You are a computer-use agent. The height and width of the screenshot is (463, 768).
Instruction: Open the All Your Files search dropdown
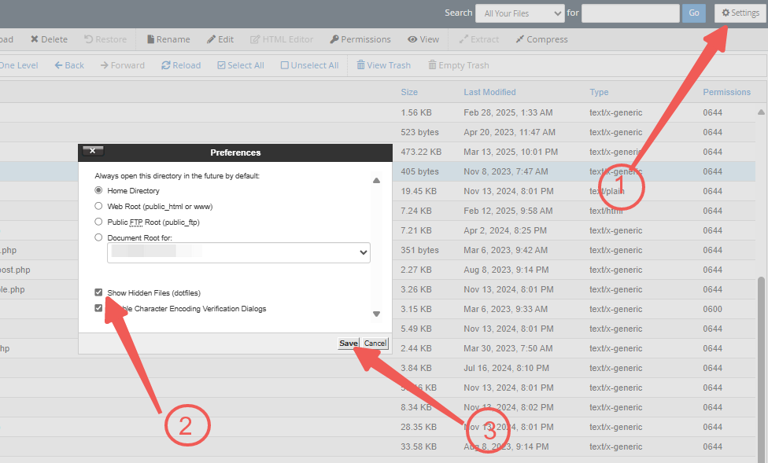[520, 13]
